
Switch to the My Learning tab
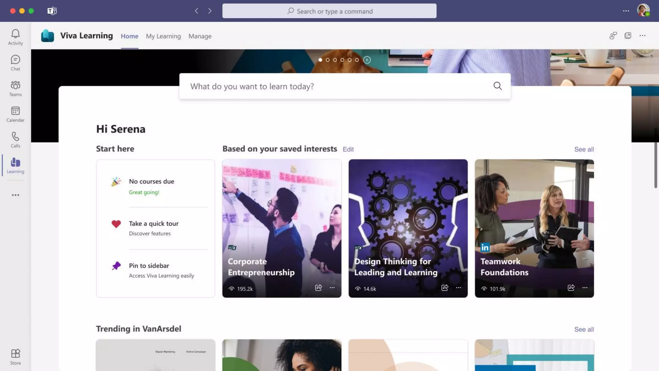click(163, 36)
